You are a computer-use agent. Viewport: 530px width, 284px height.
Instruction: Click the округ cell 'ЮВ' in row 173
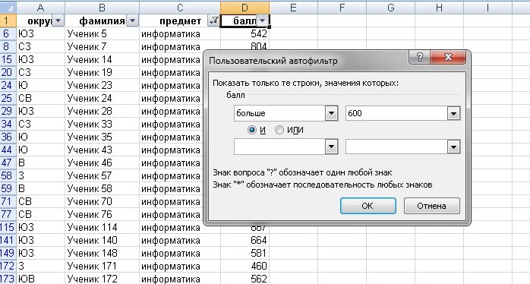tap(40, 279)
